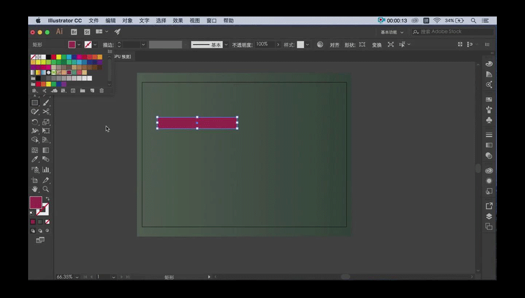Delete swatch using the trash icon
Image resolution: width=525 pixels, height=298 pixels.
pyautogui.click(x=102, y=91)
